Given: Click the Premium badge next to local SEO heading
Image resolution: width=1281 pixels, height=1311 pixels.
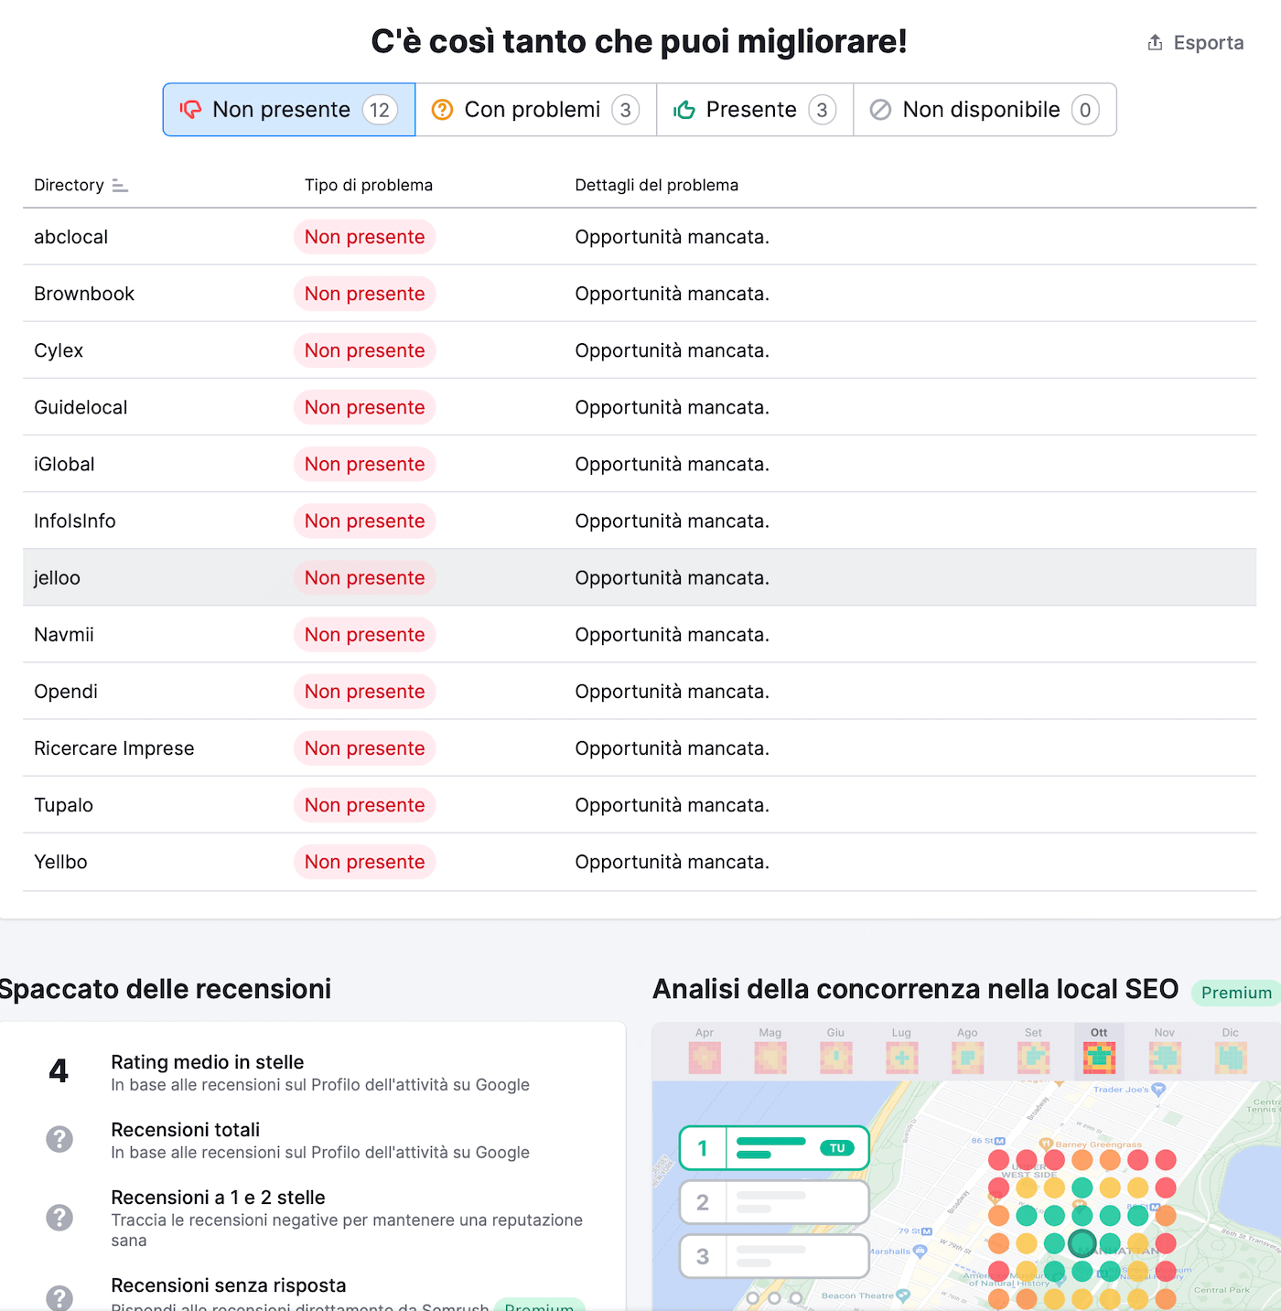Looking at the screenshot, I should point(1235,993).
